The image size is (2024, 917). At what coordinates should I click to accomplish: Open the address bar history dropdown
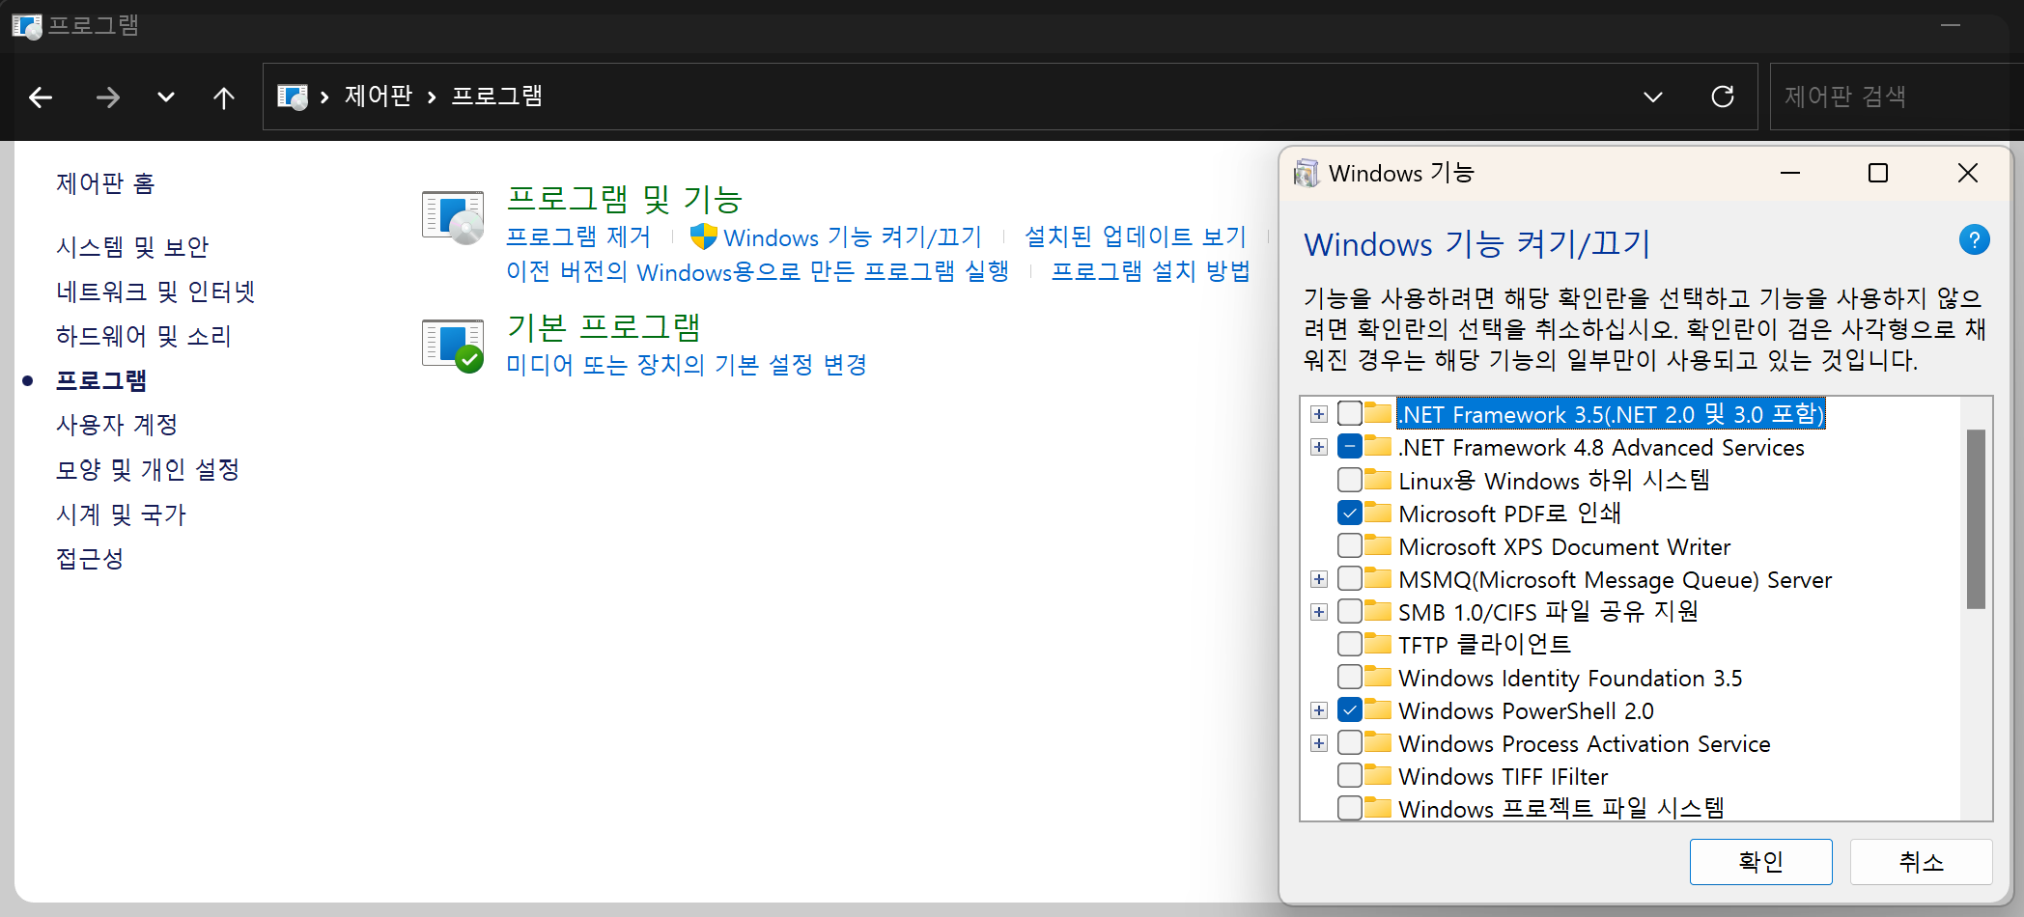click(x=1653, y=97)
